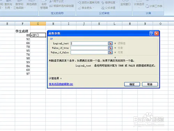Select column header J
This screenshot has width=174, height=131.
(84, 24)
